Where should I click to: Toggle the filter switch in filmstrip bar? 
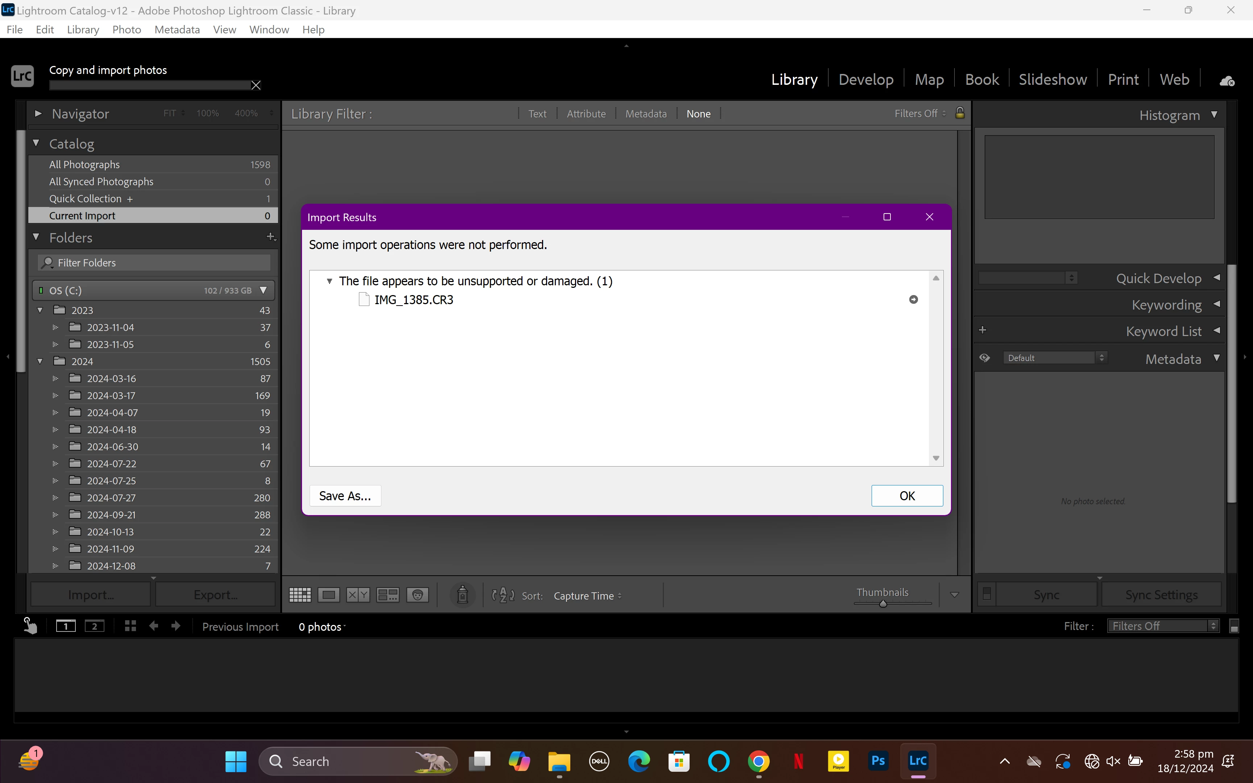point(1235,627)
